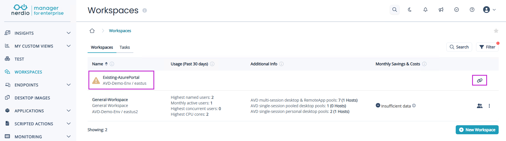This screenshot has width=506, height=141.
Task: Click the Search box above table
Action: tap(459, 47)
